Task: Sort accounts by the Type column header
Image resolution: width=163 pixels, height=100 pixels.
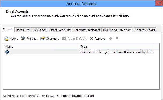Action: [117, 47]
